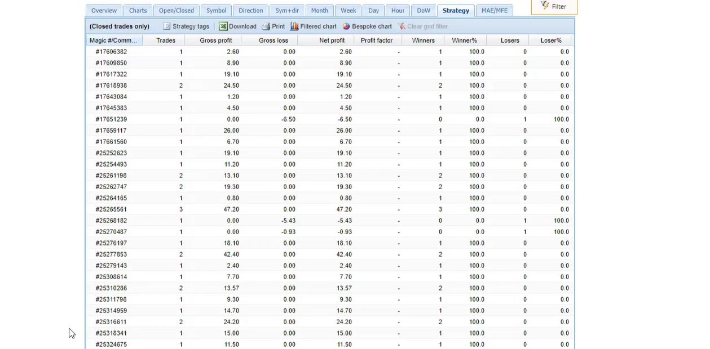Open the Bespoke chart icon
The height and width of the screenshot is (349, 710).
(346, 26)
